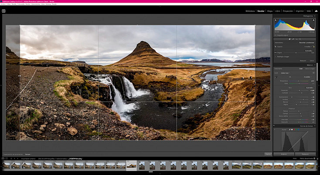Collapse the Básicos panel
Image resolution: width=320 pixels, height=175 pixels.
click(x=315, y=65)
